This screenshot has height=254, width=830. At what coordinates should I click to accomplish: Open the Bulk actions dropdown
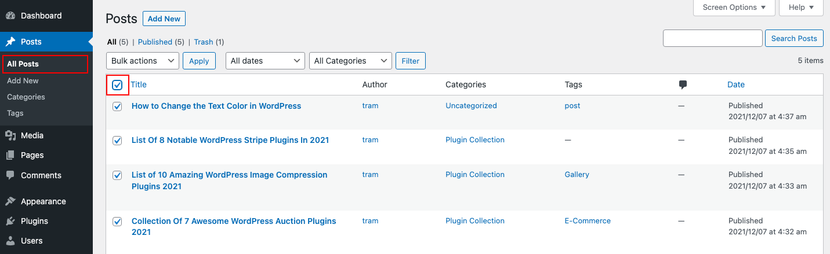[x=143, y=61]
